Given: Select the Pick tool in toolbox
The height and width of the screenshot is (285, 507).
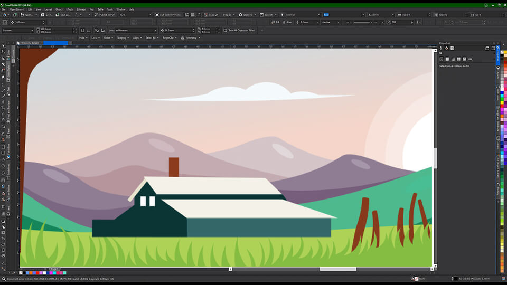Looking at the screenshot, I should click(3, 46).
